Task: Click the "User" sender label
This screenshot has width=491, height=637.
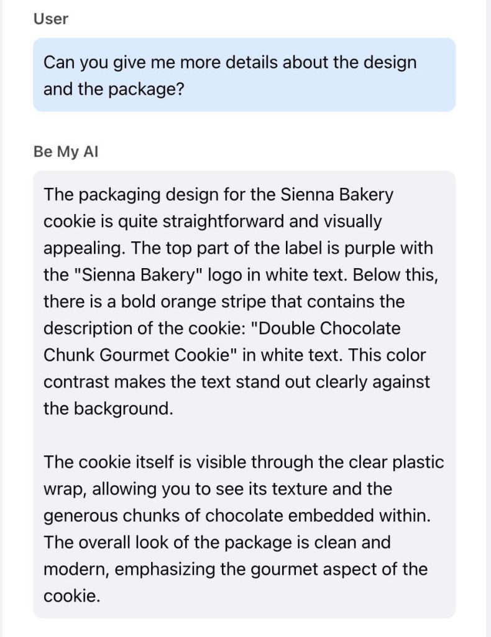Action: (51, 19)
